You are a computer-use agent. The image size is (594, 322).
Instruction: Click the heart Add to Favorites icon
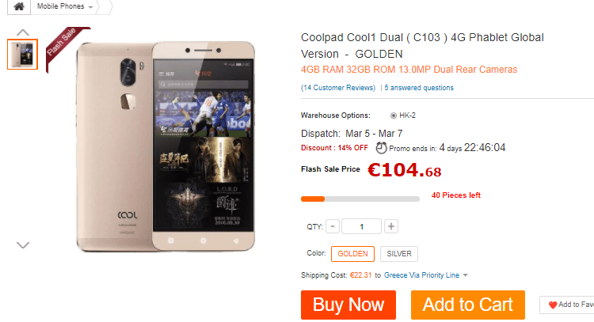(x=553, y=305)
